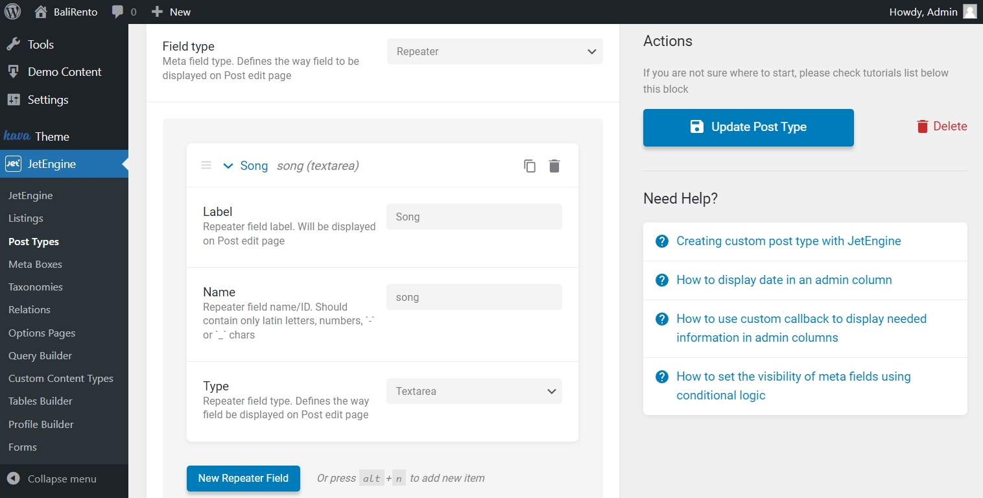The height and width of the screenshot is (498, 983).
Task: Click the Demo Content import icon
Action: 13,72
